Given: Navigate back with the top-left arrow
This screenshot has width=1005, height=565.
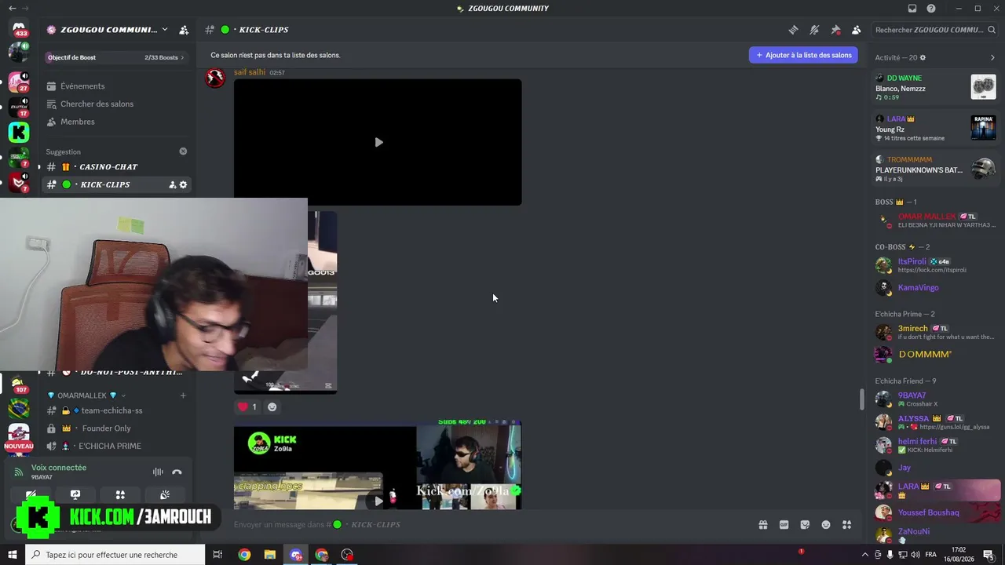Looking at the screenshot, I should 12,9.
